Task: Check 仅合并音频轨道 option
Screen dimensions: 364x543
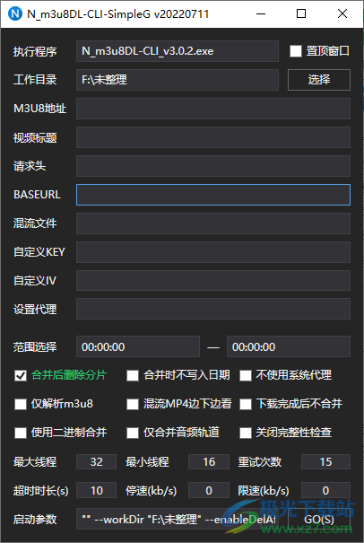Action: 133,433
